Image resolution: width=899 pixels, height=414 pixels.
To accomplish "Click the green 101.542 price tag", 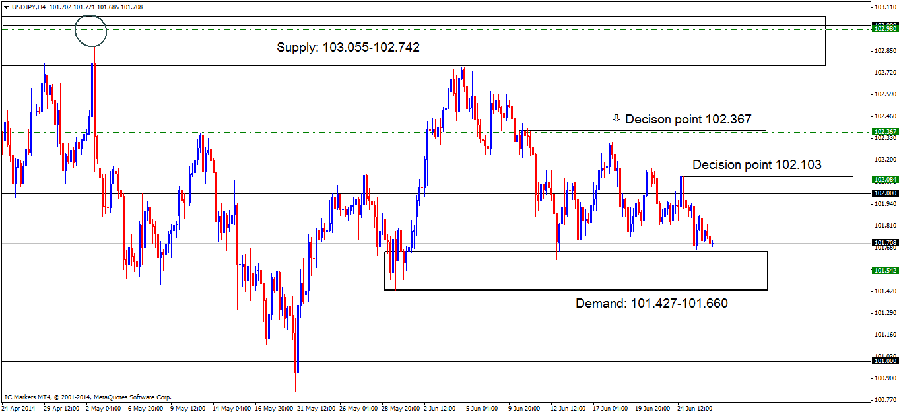I will click(x=885, y=271).
